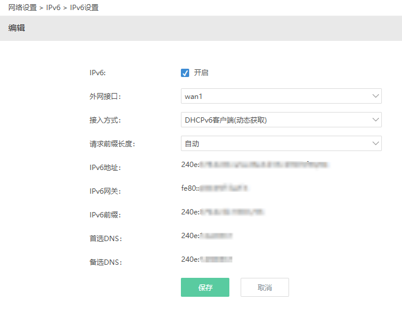This screenshot has height=327, width=402.
Task: Click the 编辑 section header
Action: [x=17, y=28]
